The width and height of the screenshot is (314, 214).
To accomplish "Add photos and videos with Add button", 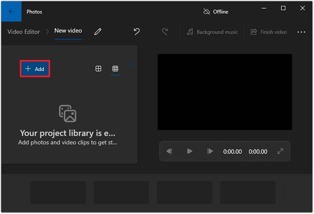I will coord(35,69).
